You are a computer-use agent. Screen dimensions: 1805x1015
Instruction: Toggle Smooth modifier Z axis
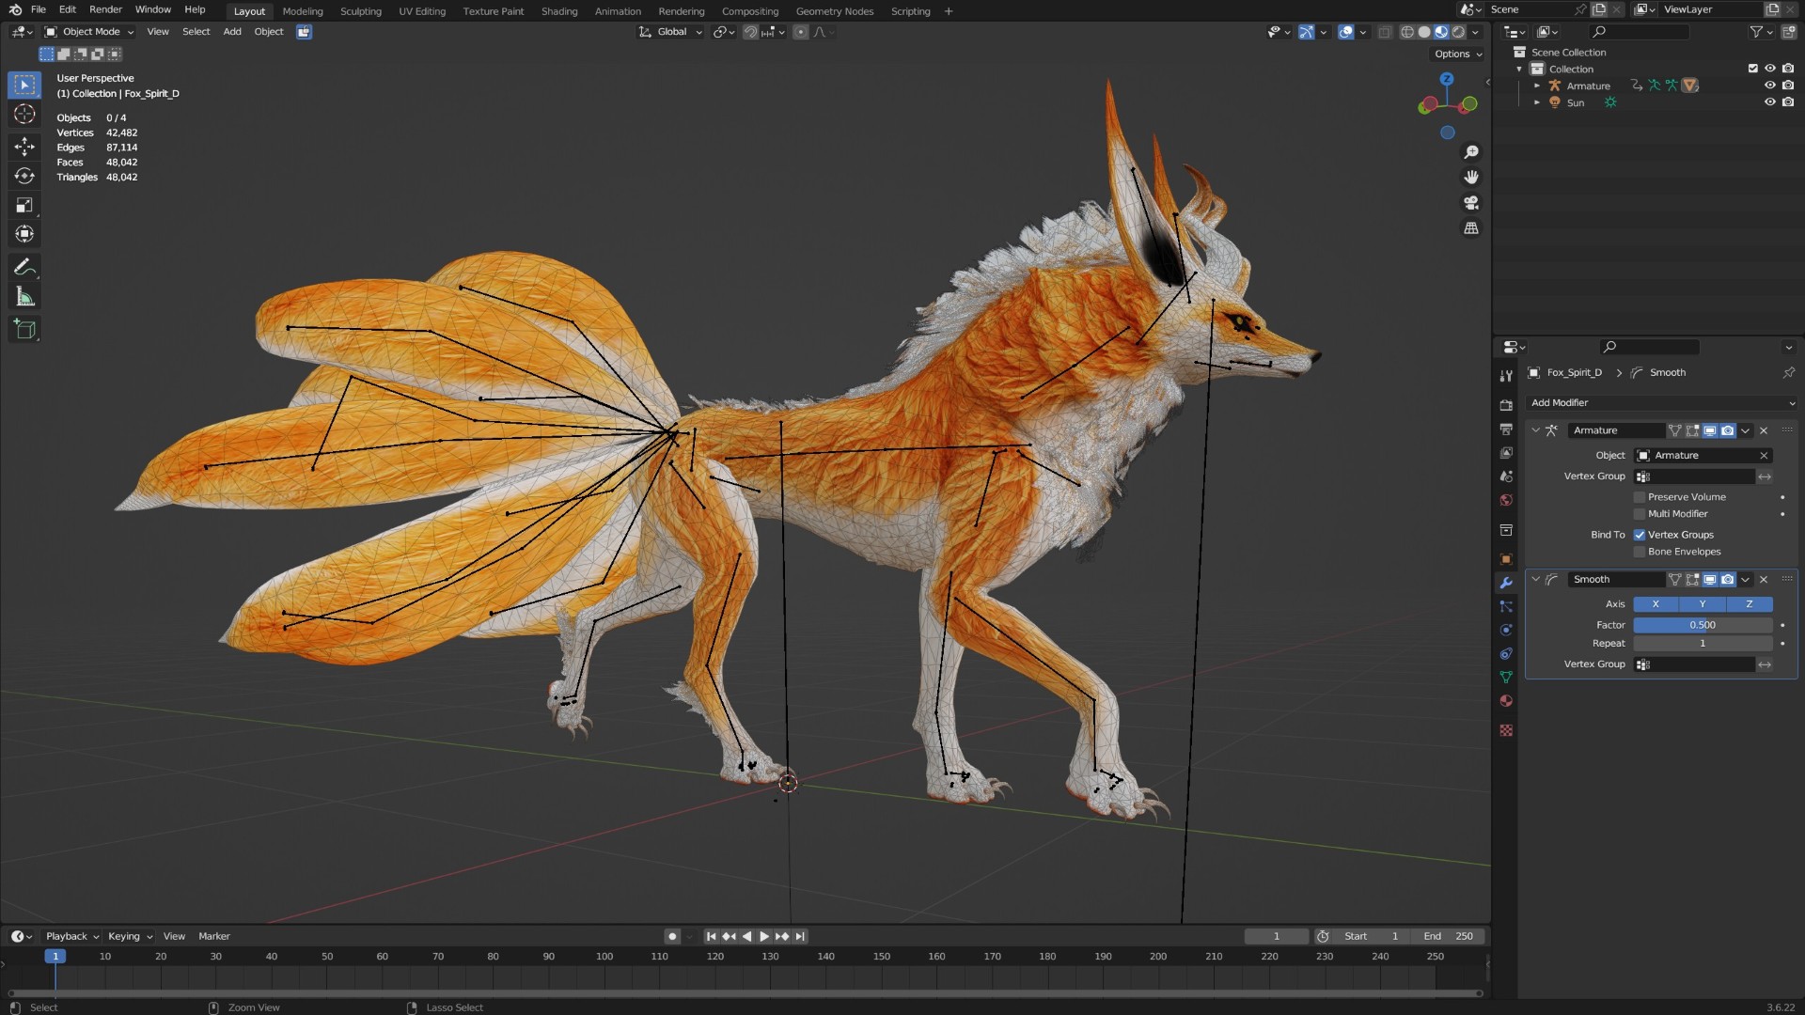pyautogui.click(x=1749, y=604)
